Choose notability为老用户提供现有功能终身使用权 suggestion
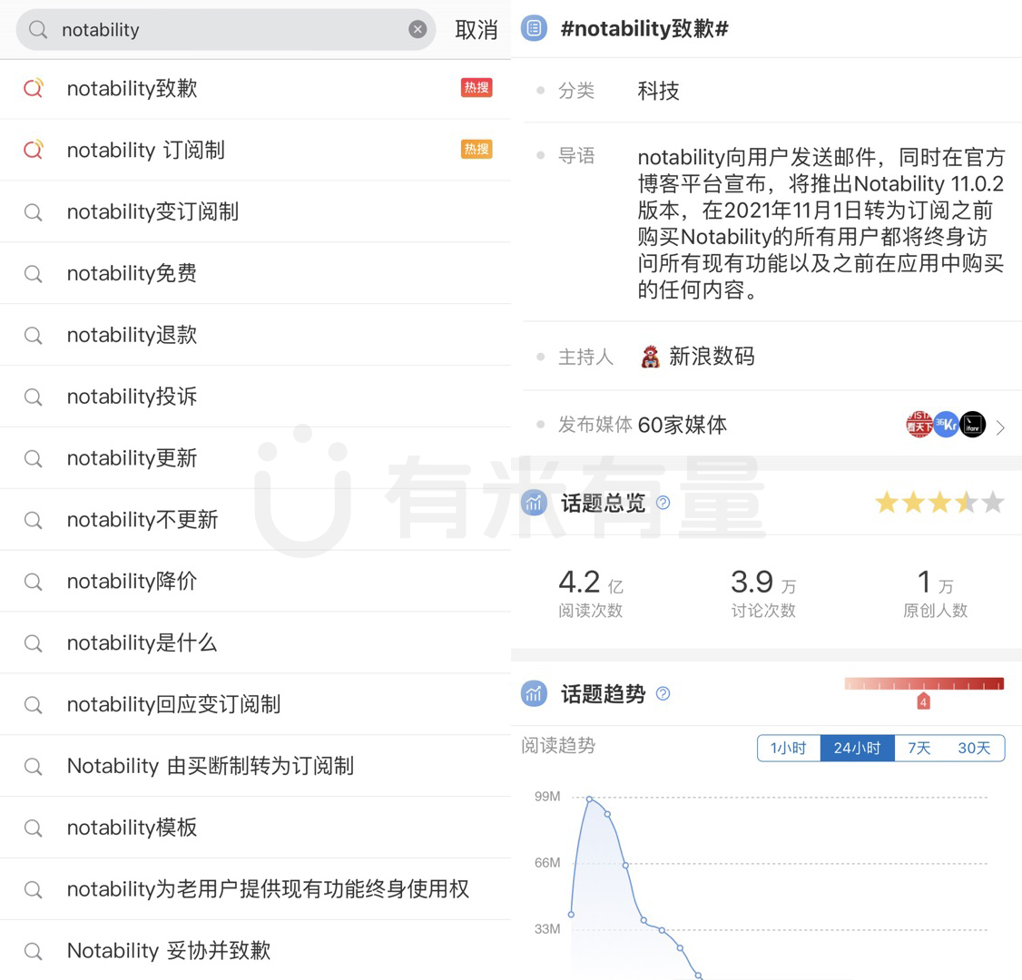The width and height of the screenshot is (1022, 980). (x=256, y=888)
